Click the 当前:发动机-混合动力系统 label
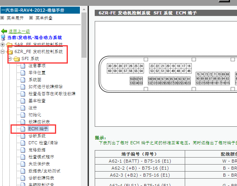This screenshot has width=237, height=186. [35, 37]
